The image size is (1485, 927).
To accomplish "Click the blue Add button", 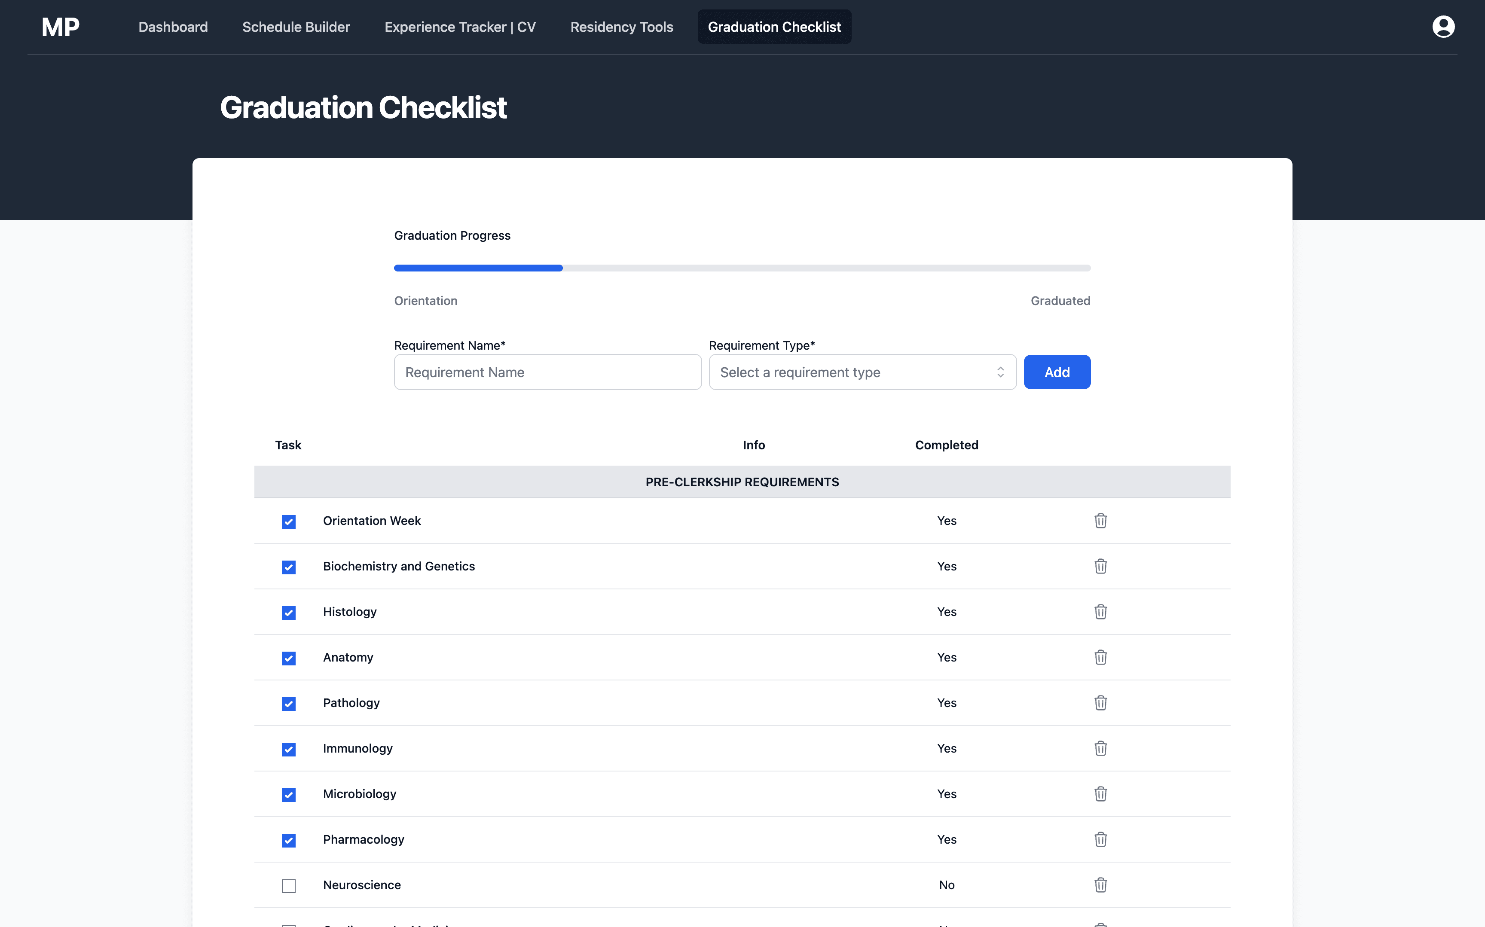I will pos(1057,372).
